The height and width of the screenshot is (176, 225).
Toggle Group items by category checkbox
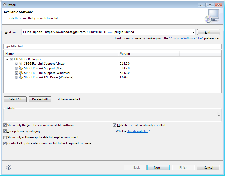tap(5, 131)
